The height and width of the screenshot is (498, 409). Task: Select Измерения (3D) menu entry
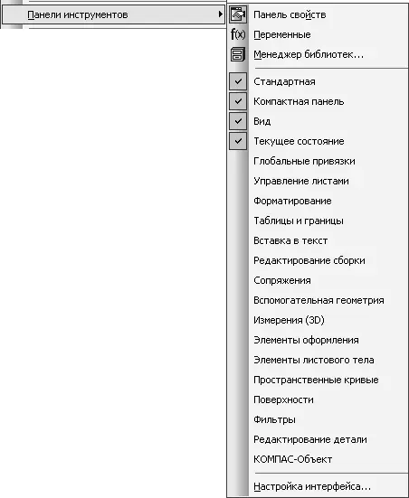(x=318, y=320)
